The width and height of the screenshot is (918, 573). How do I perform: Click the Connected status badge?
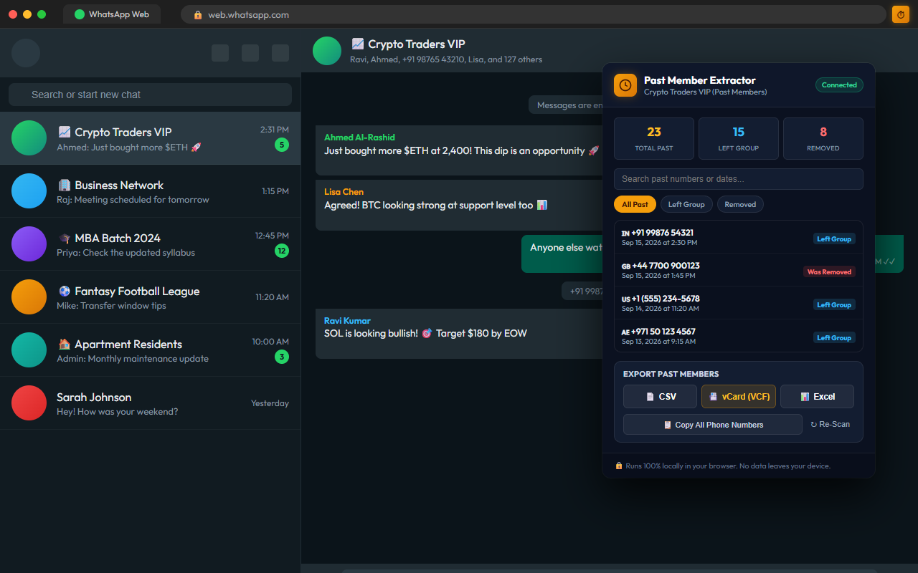point(839,85)
